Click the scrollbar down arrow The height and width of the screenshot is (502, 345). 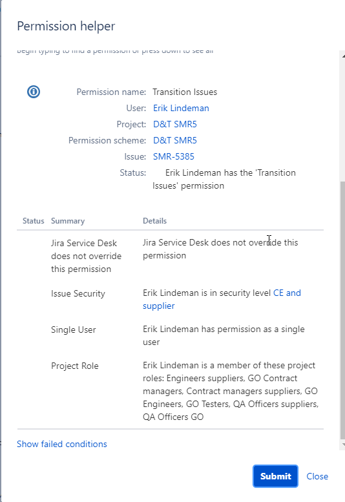[343, 444]
